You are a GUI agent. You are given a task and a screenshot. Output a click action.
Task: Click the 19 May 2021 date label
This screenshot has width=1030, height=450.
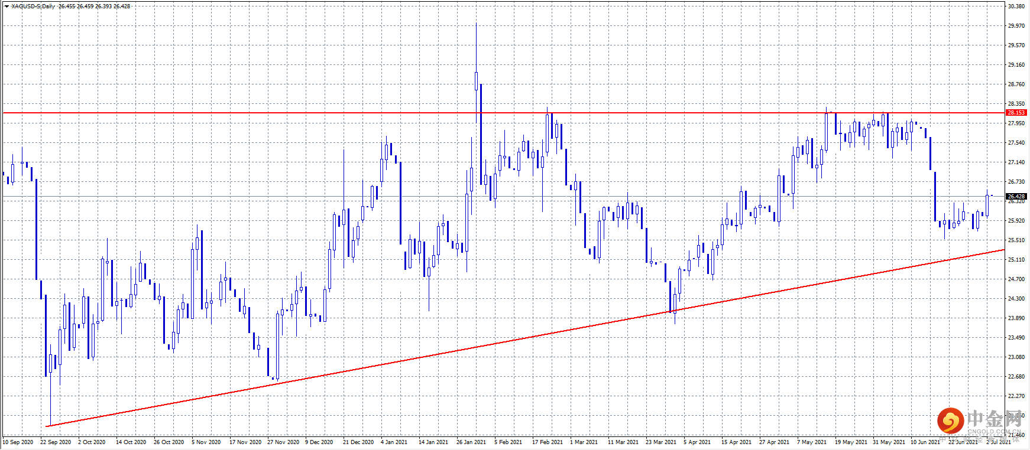click(x=851, y=442)
